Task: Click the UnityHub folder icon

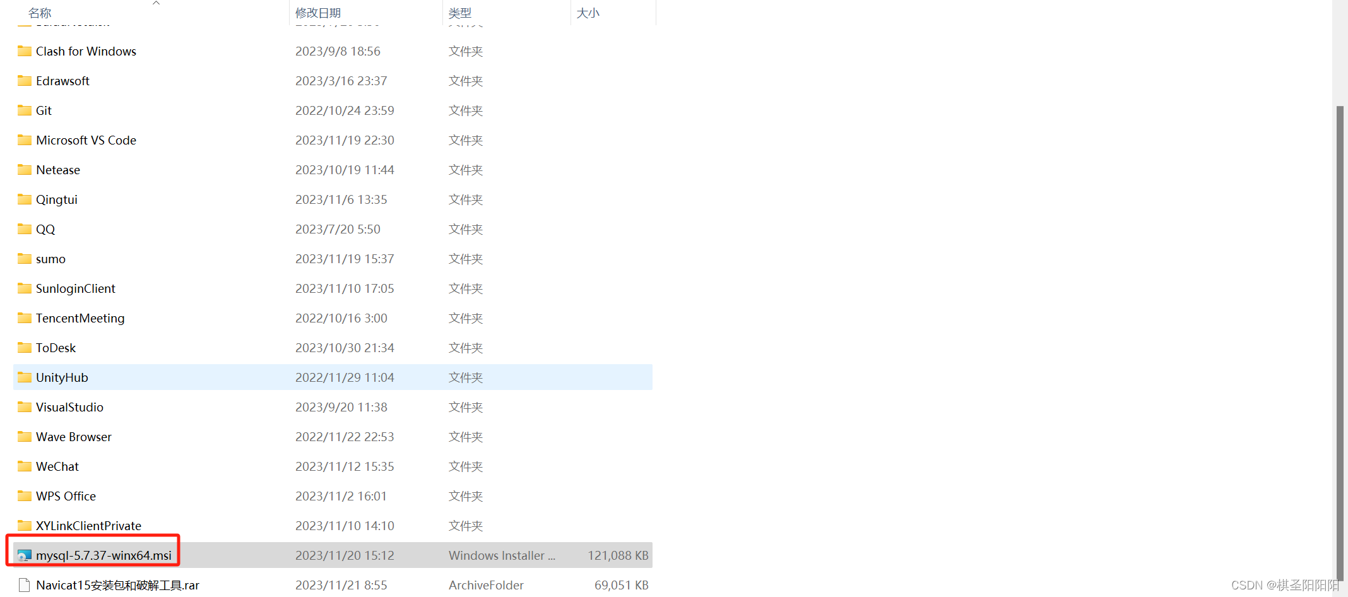Action: coord(25,377)
